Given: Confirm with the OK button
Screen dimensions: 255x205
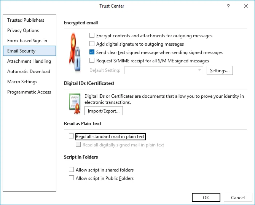Looking at the screenshot, I should pos(206,197).
